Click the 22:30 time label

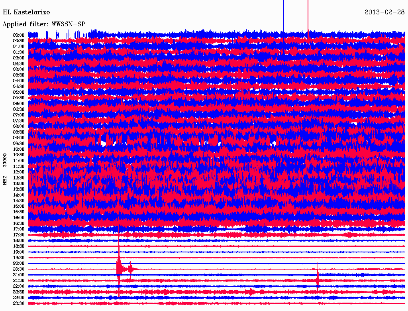(x=19, y=292)
